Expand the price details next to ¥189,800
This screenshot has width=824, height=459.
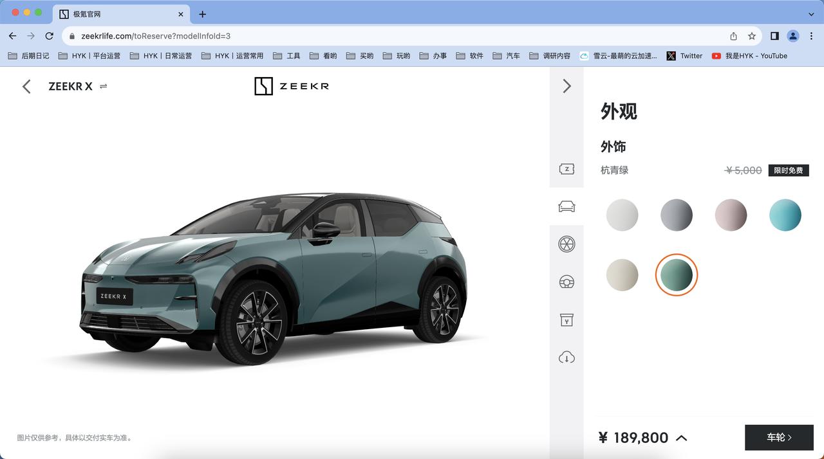(682, 438)
